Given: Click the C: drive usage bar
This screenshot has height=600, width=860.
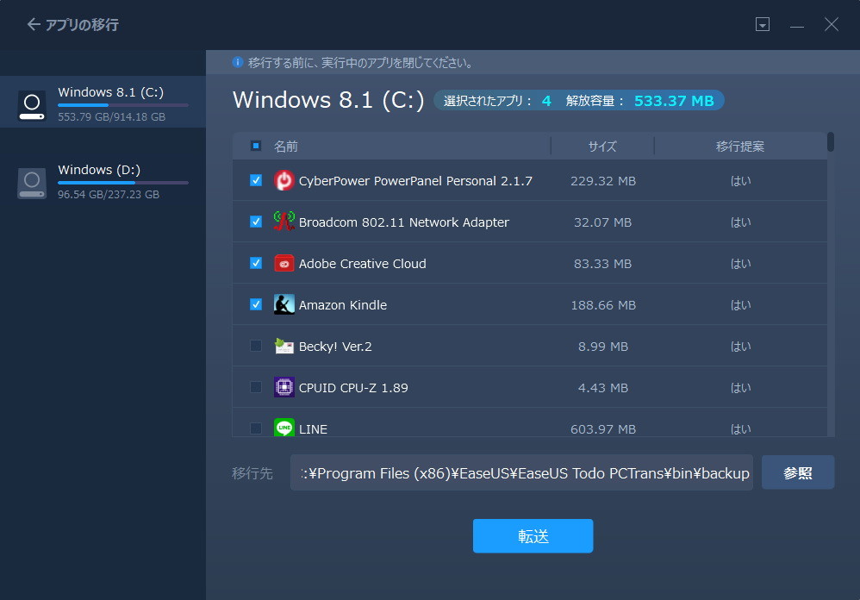Looking at the screenshot, I should (x=123, y=105).
